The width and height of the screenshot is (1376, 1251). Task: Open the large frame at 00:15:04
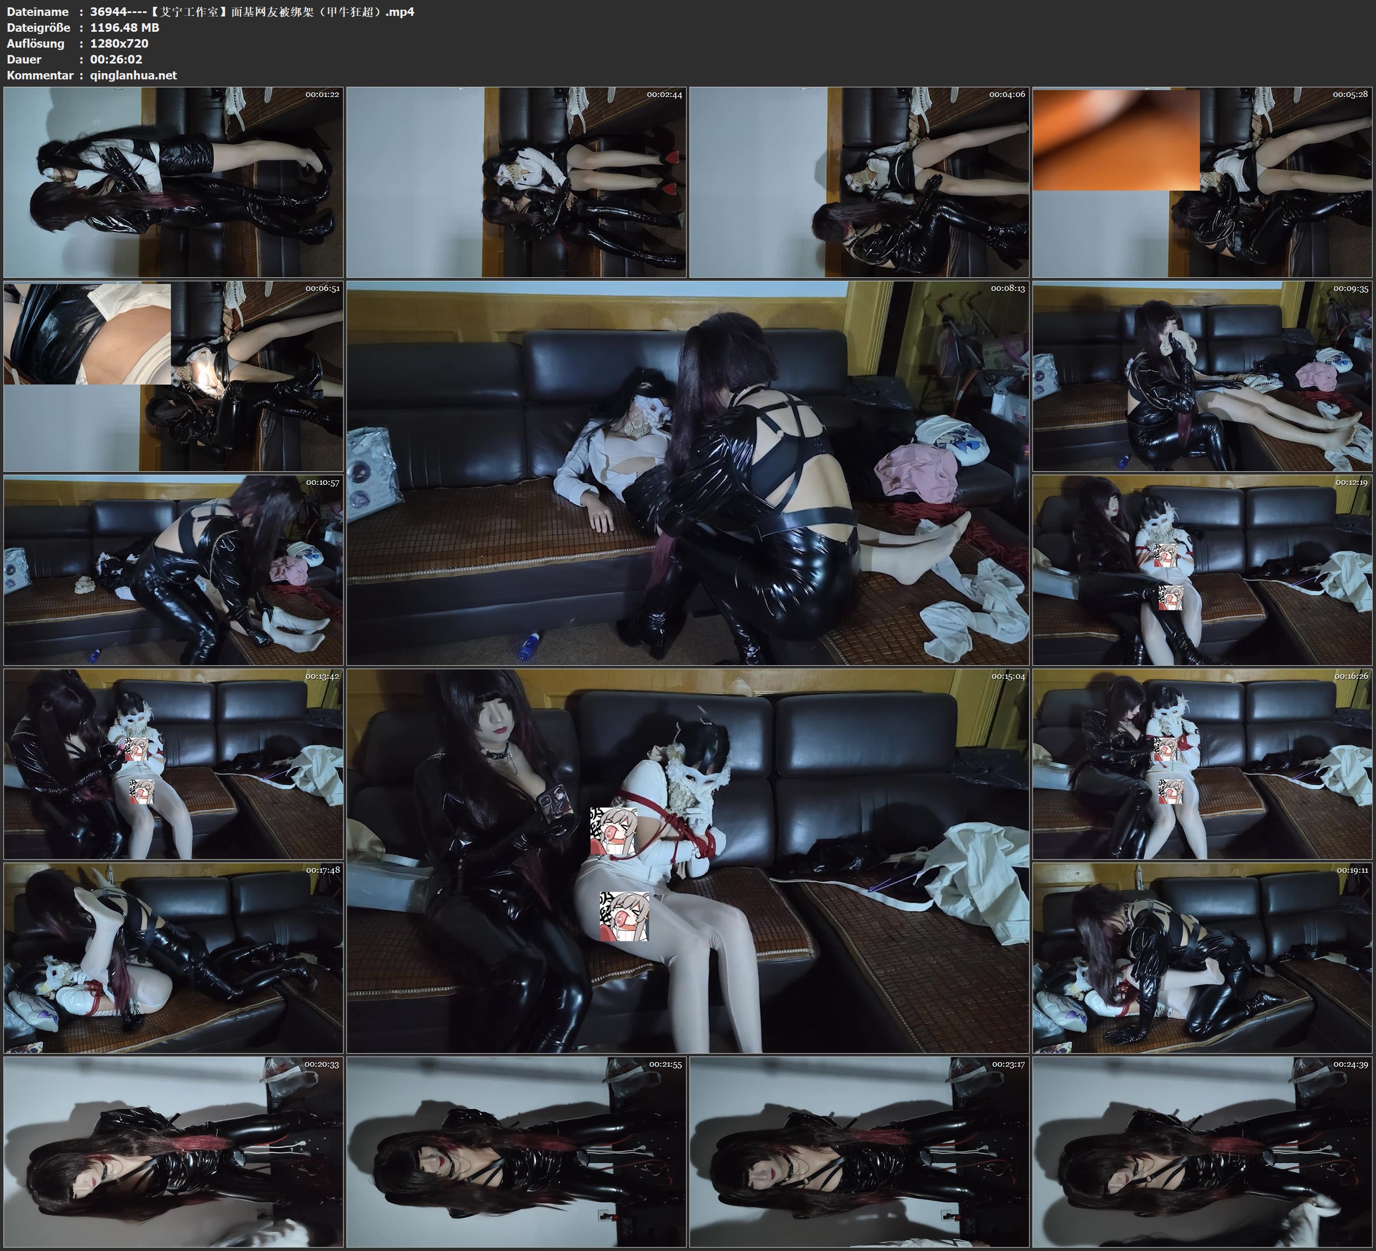(687, 861)
